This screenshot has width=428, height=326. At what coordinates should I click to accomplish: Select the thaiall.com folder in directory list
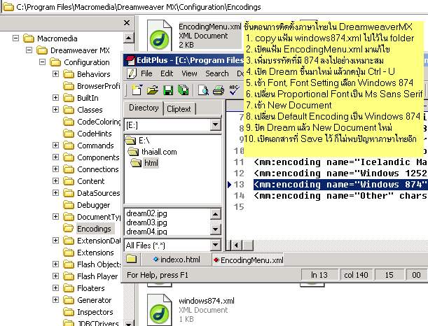(x=159, y=152)
